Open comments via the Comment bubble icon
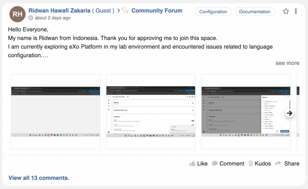The width and height of the screenshot is (308, 189). point(215,164)
